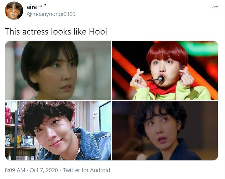Click the 'BE' superscript beside aira

[41, 6]
